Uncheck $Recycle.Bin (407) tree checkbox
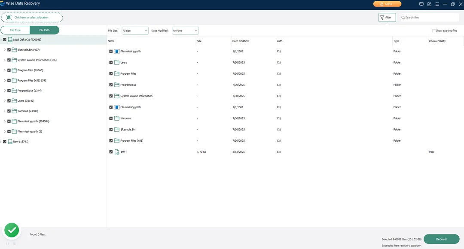Viewport: 464px width, 249px height. coord(9,50)
